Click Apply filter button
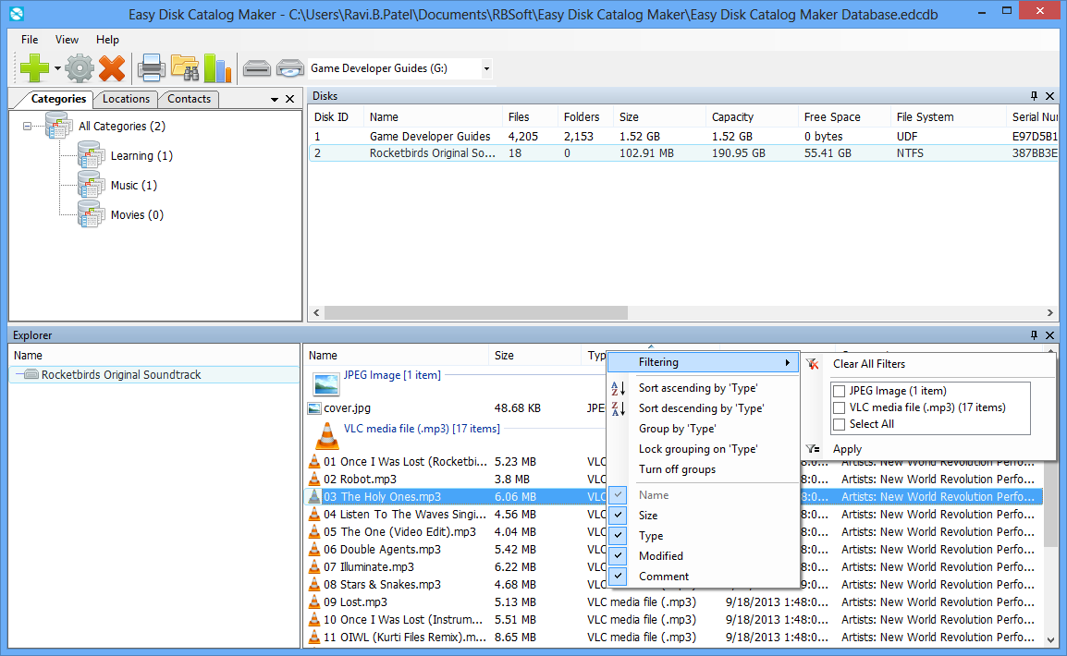The height and width of the screenshot is (656, 1067). point(847,449)
